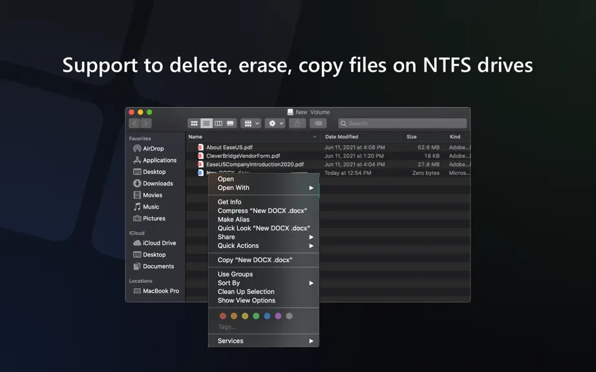Expand the Sort By submenu
The width and height of the screenshot is (596, 372).
[263, 283]
